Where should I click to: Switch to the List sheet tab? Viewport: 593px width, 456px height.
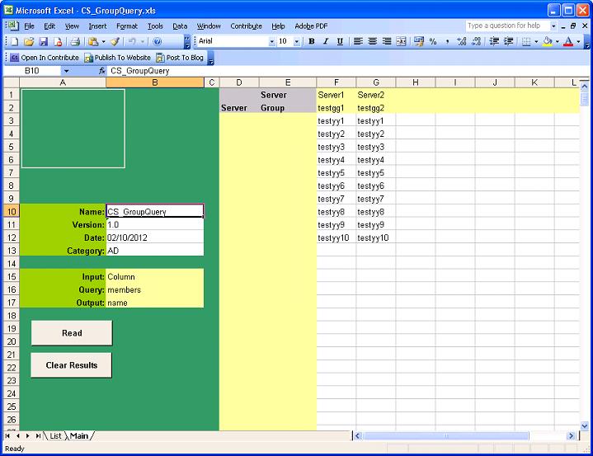pos(55,435)
